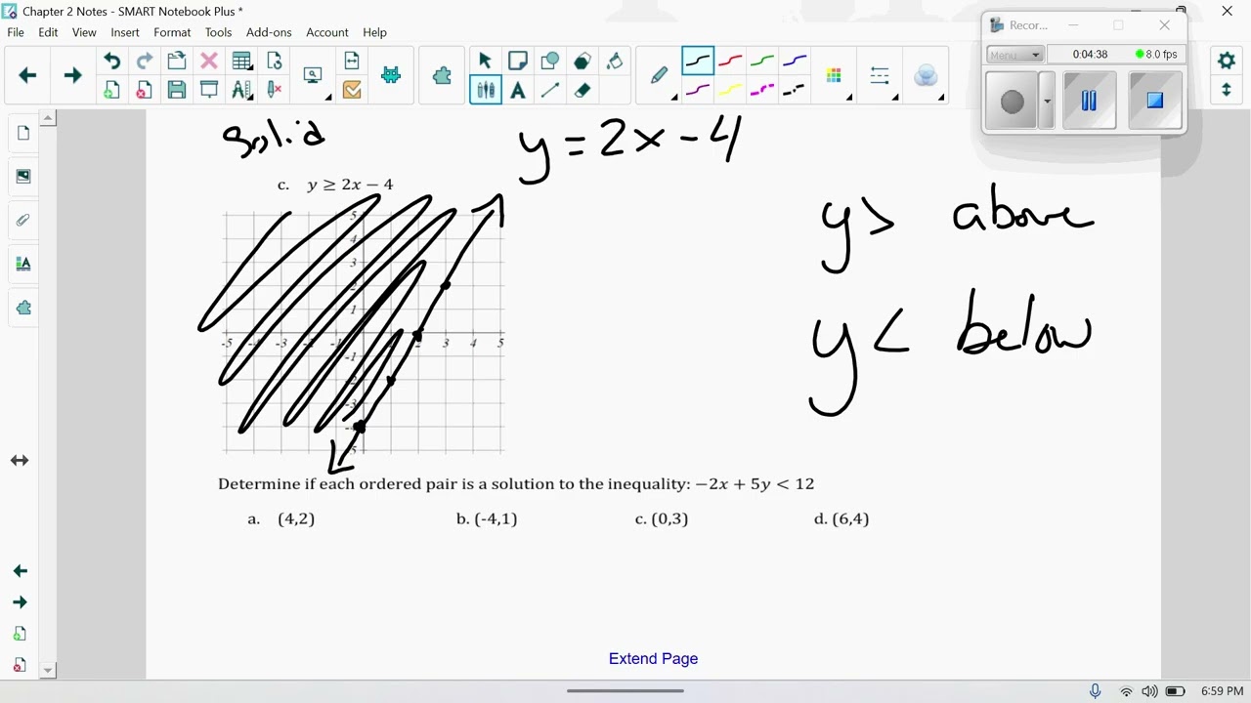This screenshot has width=1251, height=703.
Task: Open the Account menu
Action: 327,32
